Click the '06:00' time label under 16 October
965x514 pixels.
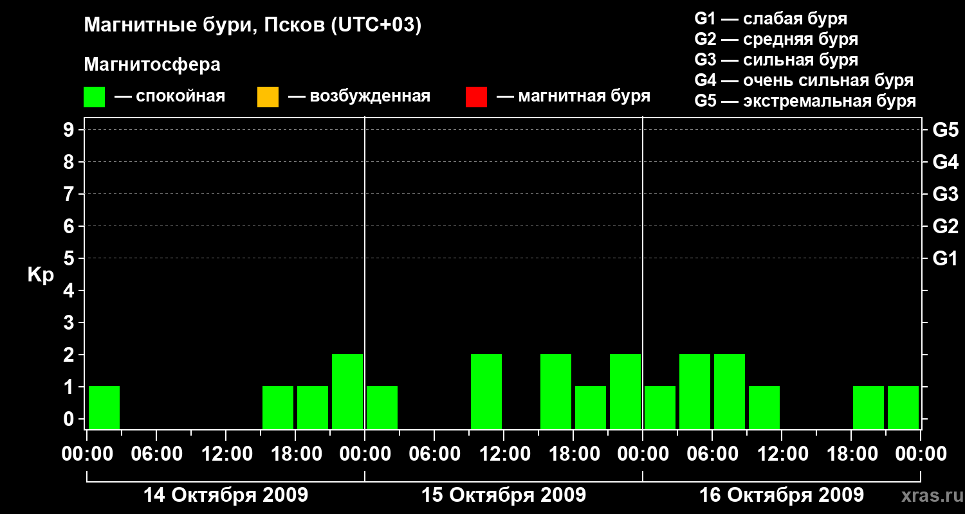(712, 454)
